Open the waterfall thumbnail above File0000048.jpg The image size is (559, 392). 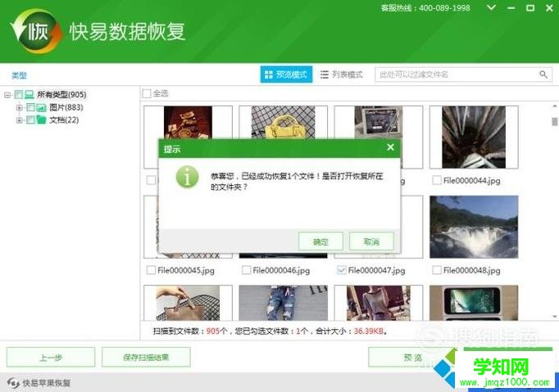pos(474,227)
